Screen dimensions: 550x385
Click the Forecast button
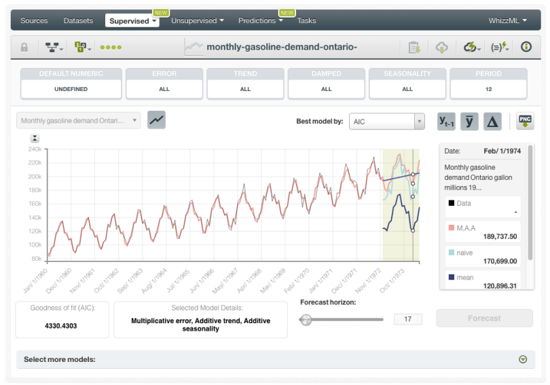pos(484,318)
